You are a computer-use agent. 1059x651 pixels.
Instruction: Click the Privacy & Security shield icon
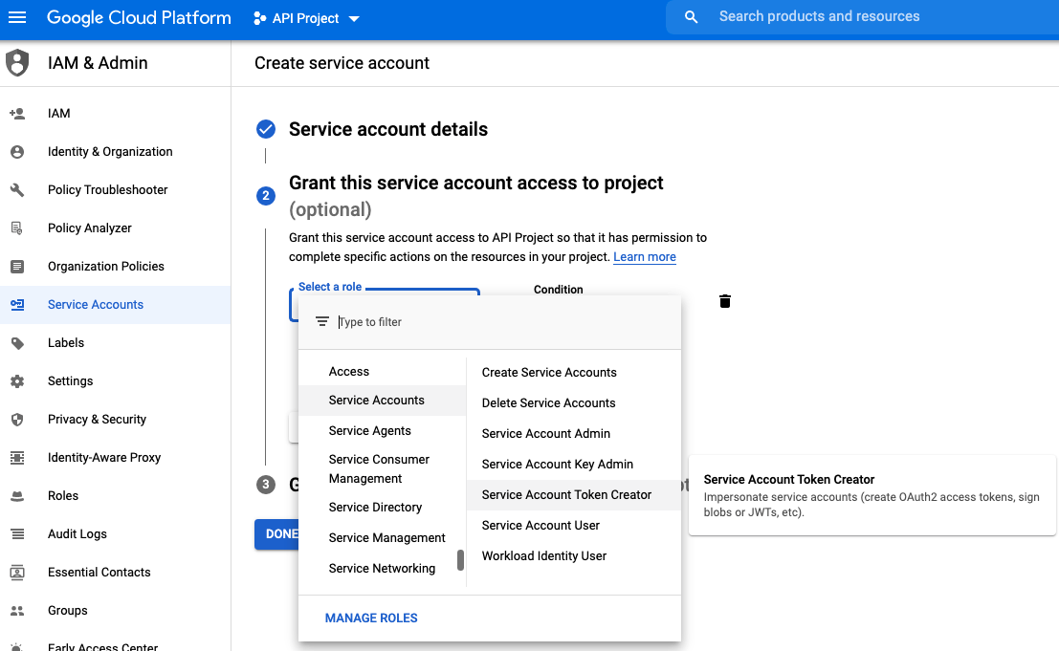point(17,420)
